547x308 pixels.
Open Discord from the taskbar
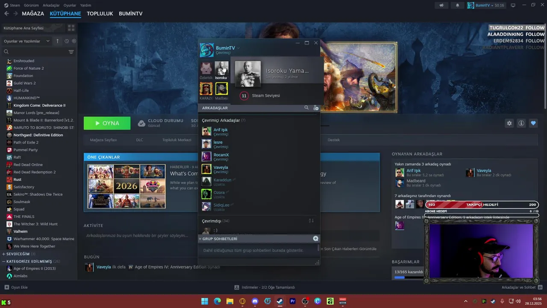pos(255,301)
